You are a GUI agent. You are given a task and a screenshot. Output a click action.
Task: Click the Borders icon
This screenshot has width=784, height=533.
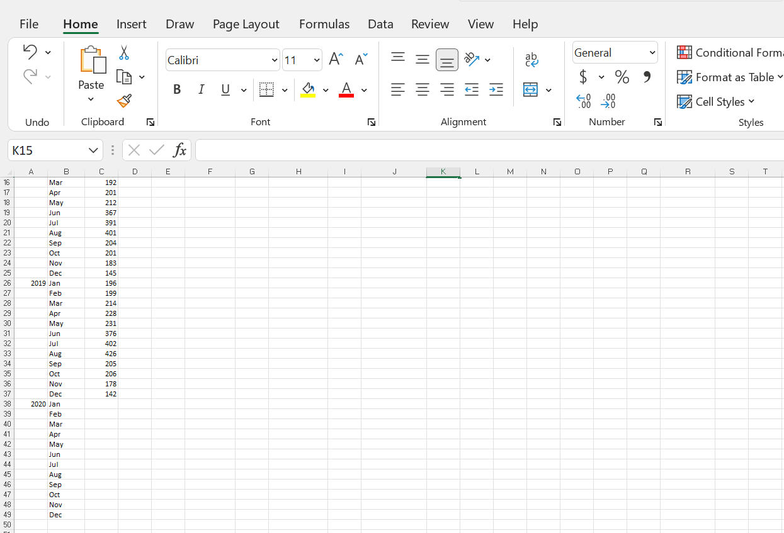267,90
